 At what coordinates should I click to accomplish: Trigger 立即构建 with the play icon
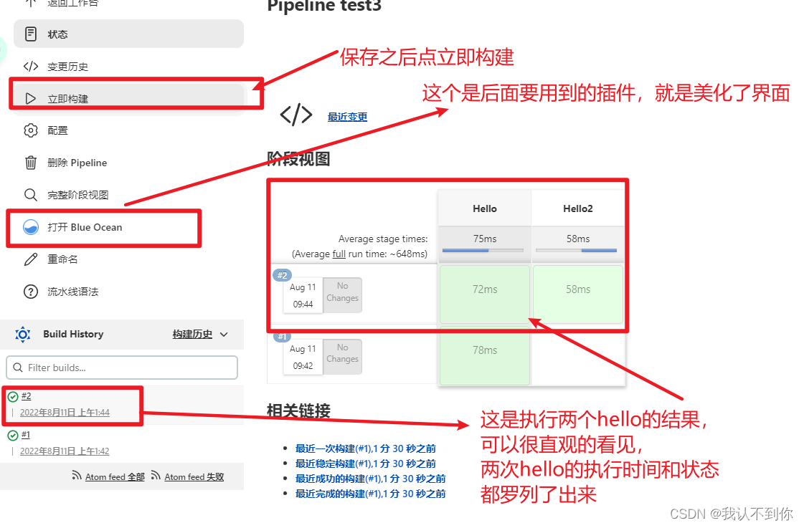tap(30, 98)
